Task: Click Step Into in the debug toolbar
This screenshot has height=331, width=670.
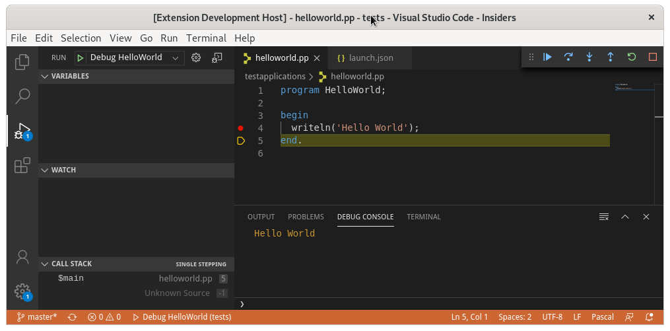Action: point(589,57)
